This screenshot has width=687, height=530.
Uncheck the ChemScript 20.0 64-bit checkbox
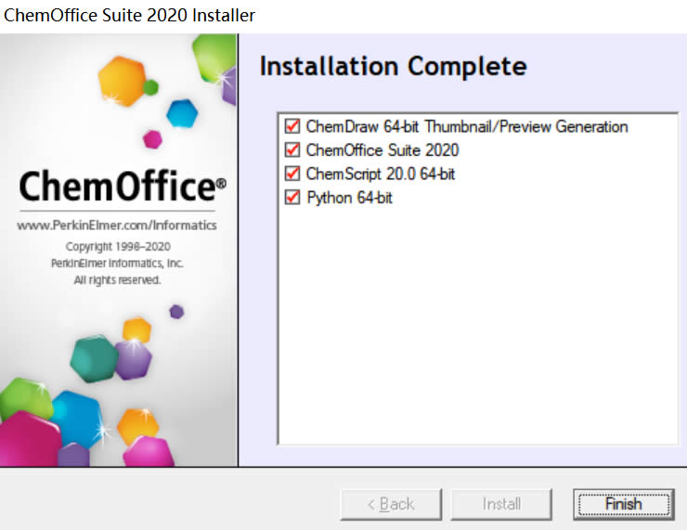[x=292, y=174]
